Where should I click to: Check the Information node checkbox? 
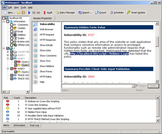click(x=8, y=21)
